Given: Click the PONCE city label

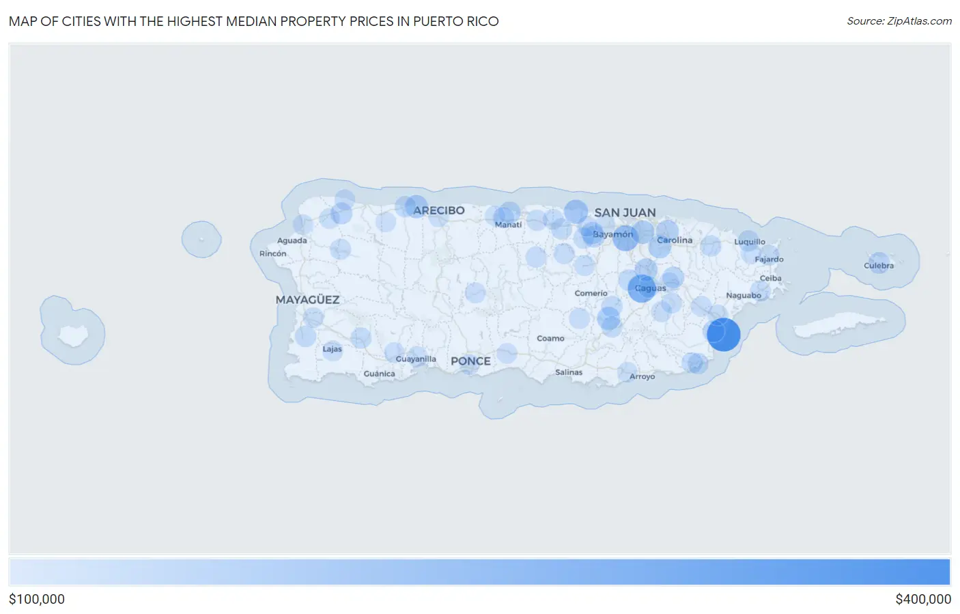Looking at the screenshot, I should pos(470,361).
